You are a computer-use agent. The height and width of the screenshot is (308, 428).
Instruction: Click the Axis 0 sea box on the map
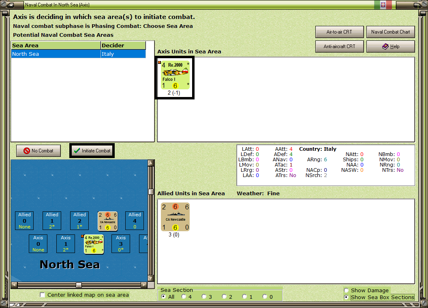pyautogui.click(x=38, y=244)
